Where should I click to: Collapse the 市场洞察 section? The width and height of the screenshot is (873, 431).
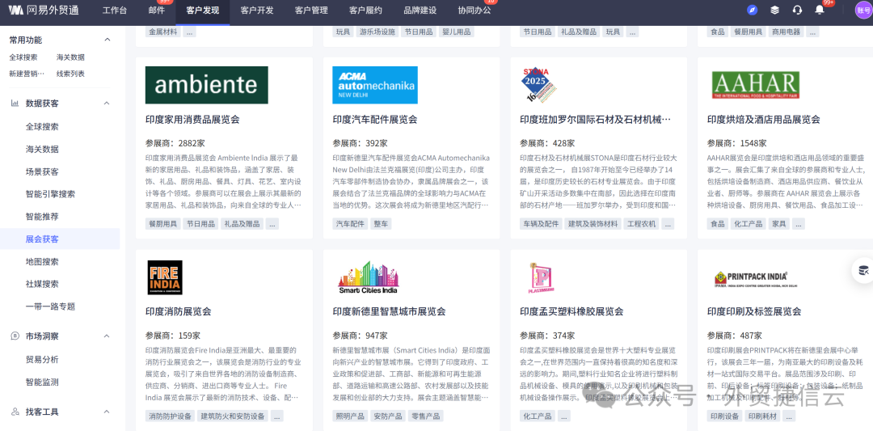[108, 336]
